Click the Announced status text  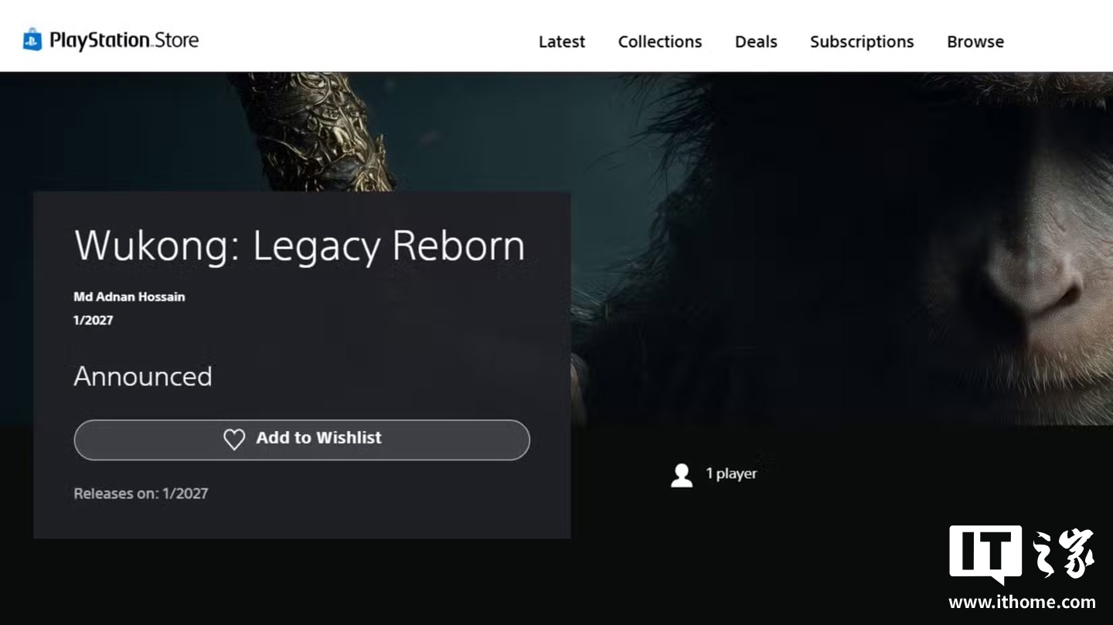pos(143,376)
